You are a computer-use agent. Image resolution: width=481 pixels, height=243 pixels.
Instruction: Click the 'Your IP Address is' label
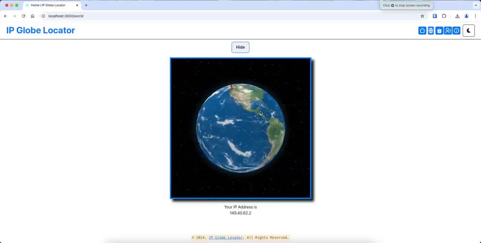[x=240, y=207]
